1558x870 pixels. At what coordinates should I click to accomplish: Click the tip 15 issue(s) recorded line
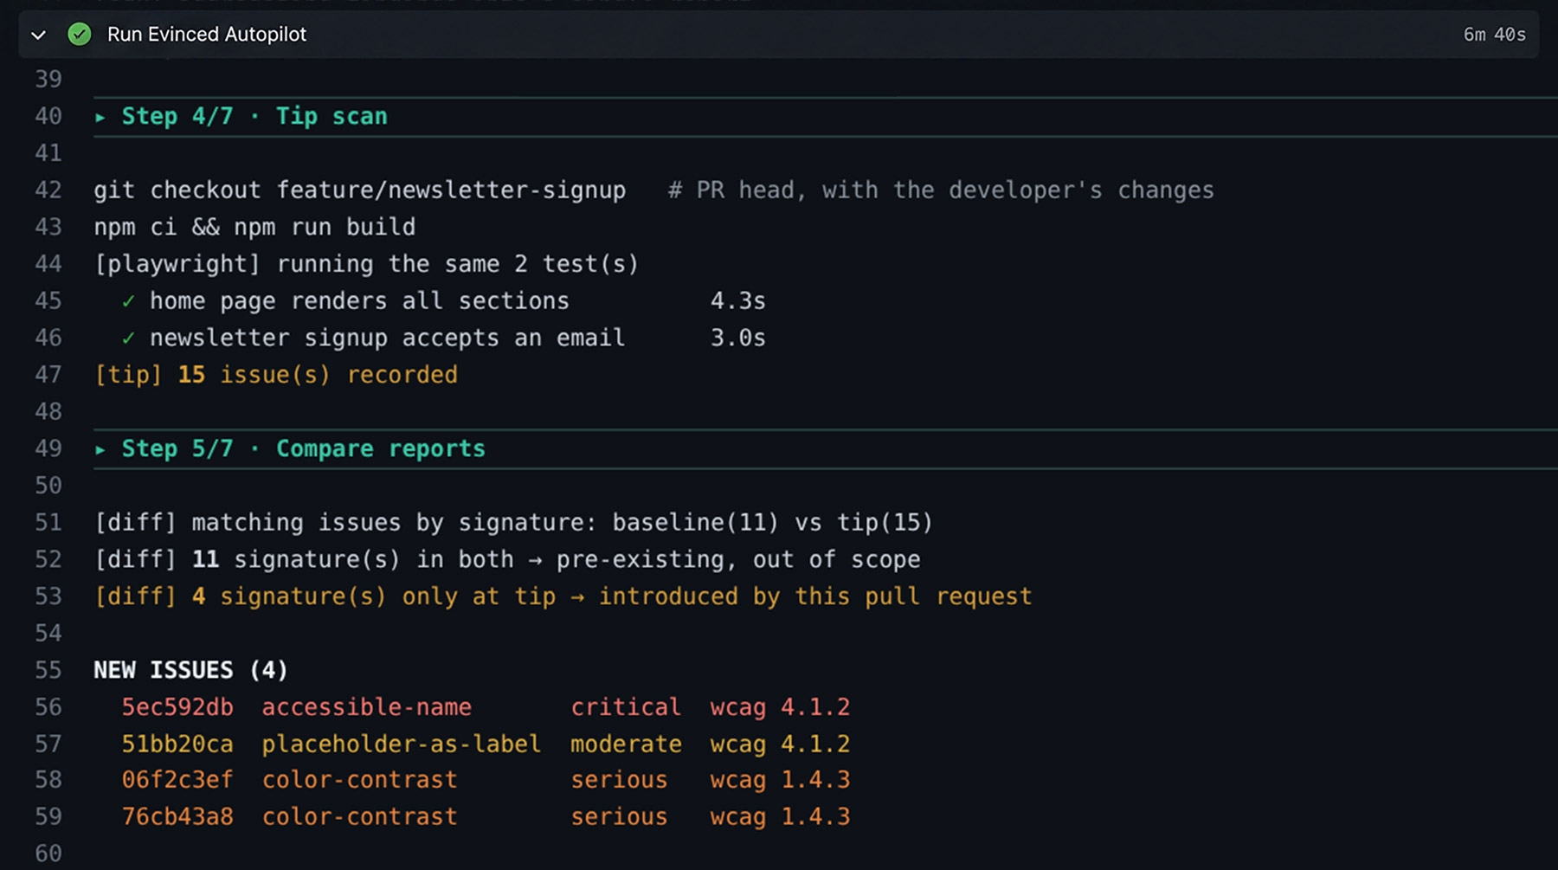275,375
